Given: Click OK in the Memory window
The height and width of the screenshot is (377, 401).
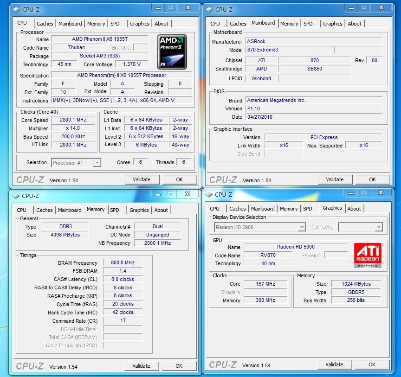Looking at the screenshot, I should click(x=179, y=366).
